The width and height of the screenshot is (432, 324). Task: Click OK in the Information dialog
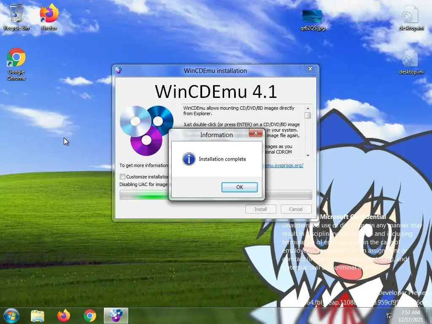click(x=240, y=187)
